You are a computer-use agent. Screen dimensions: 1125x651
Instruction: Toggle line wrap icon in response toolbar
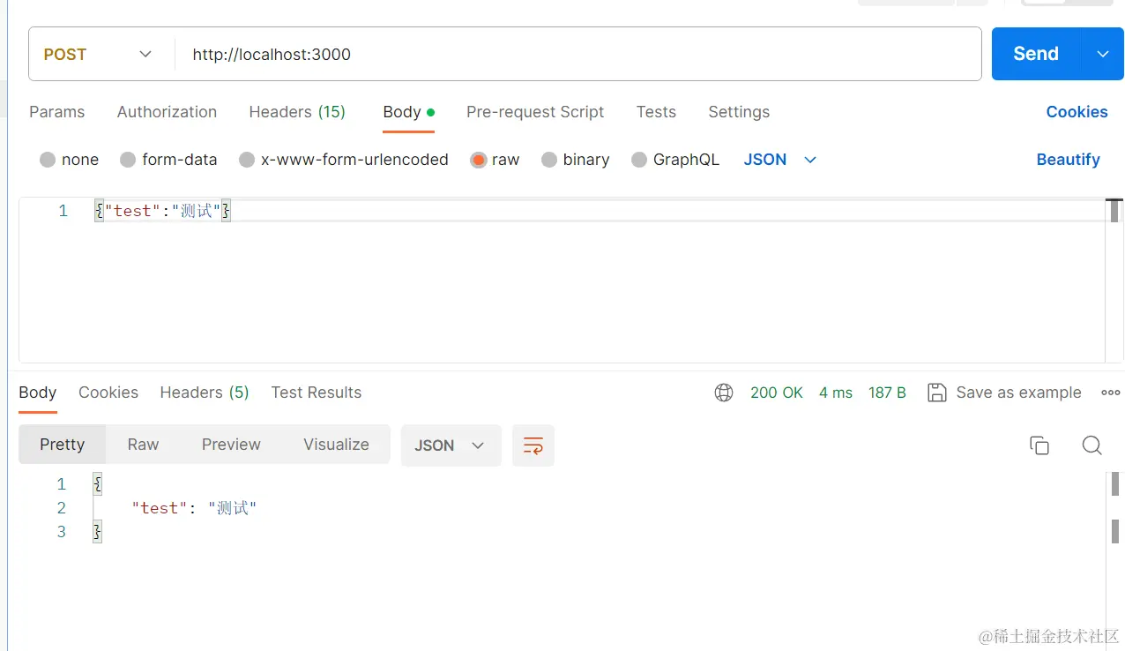pyautogui.click(x=533, y=445)
